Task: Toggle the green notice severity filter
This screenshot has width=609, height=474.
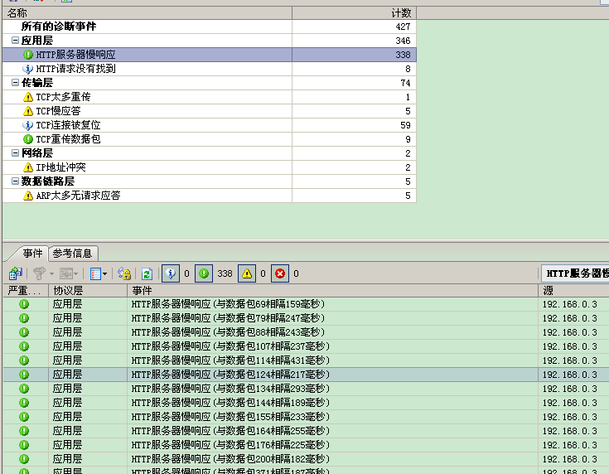Action: [204, 273]
